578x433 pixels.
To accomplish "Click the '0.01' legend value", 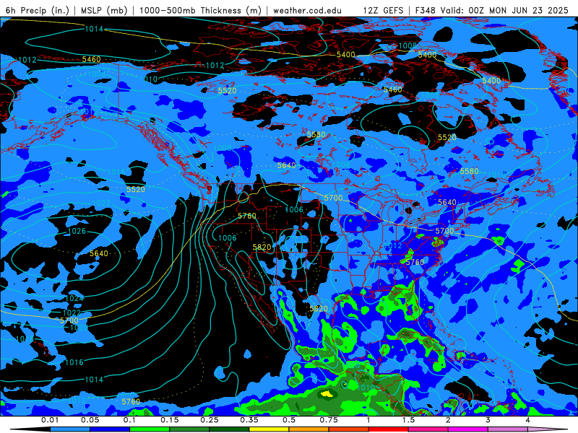I will (50, 420).
